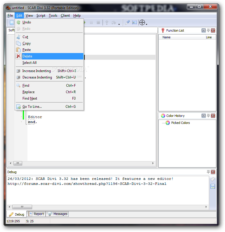Switch to the Messages tab
Viewport: 225px width, 232px height.
coord(57,214)
